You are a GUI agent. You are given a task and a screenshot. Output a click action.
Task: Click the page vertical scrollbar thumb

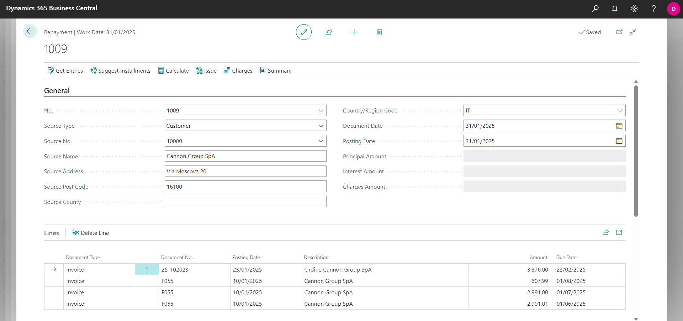click(x=636, y=151)
